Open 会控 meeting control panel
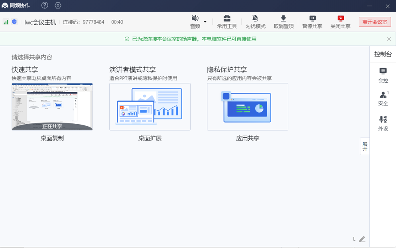Image resolution: width=396 pixels, height=248 pixels. (x=383, y=75)
